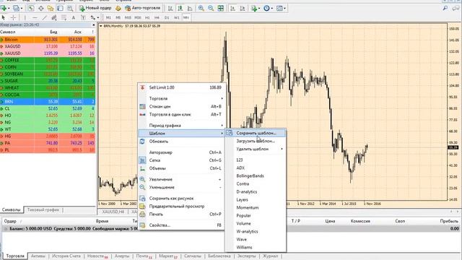Select the XAUUSD row in Market Watch
Screen dimensions: 462x260
tap(48, 53)
